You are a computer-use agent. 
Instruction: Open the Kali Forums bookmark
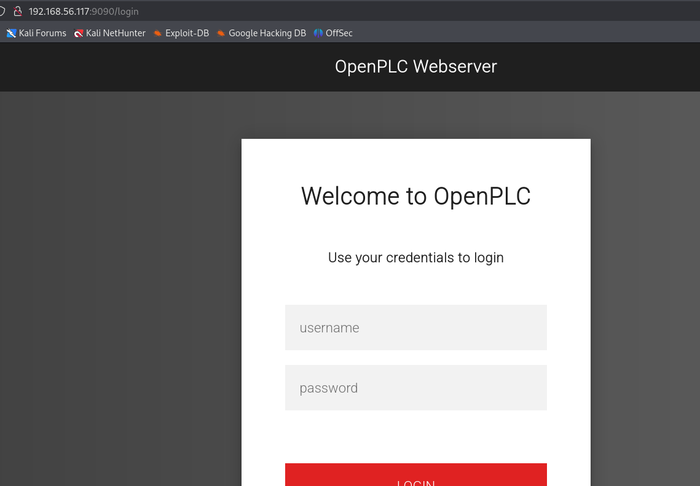click(37, 33)
